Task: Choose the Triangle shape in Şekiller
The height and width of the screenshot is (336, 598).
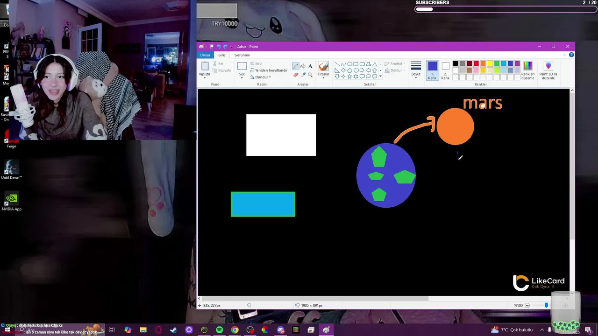Action: click(x=374, y=64)
